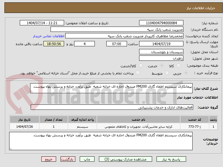This screenshot has height=167, width=223.
Task: Click the ردیف column header
Action: click(x=213, y=119)
